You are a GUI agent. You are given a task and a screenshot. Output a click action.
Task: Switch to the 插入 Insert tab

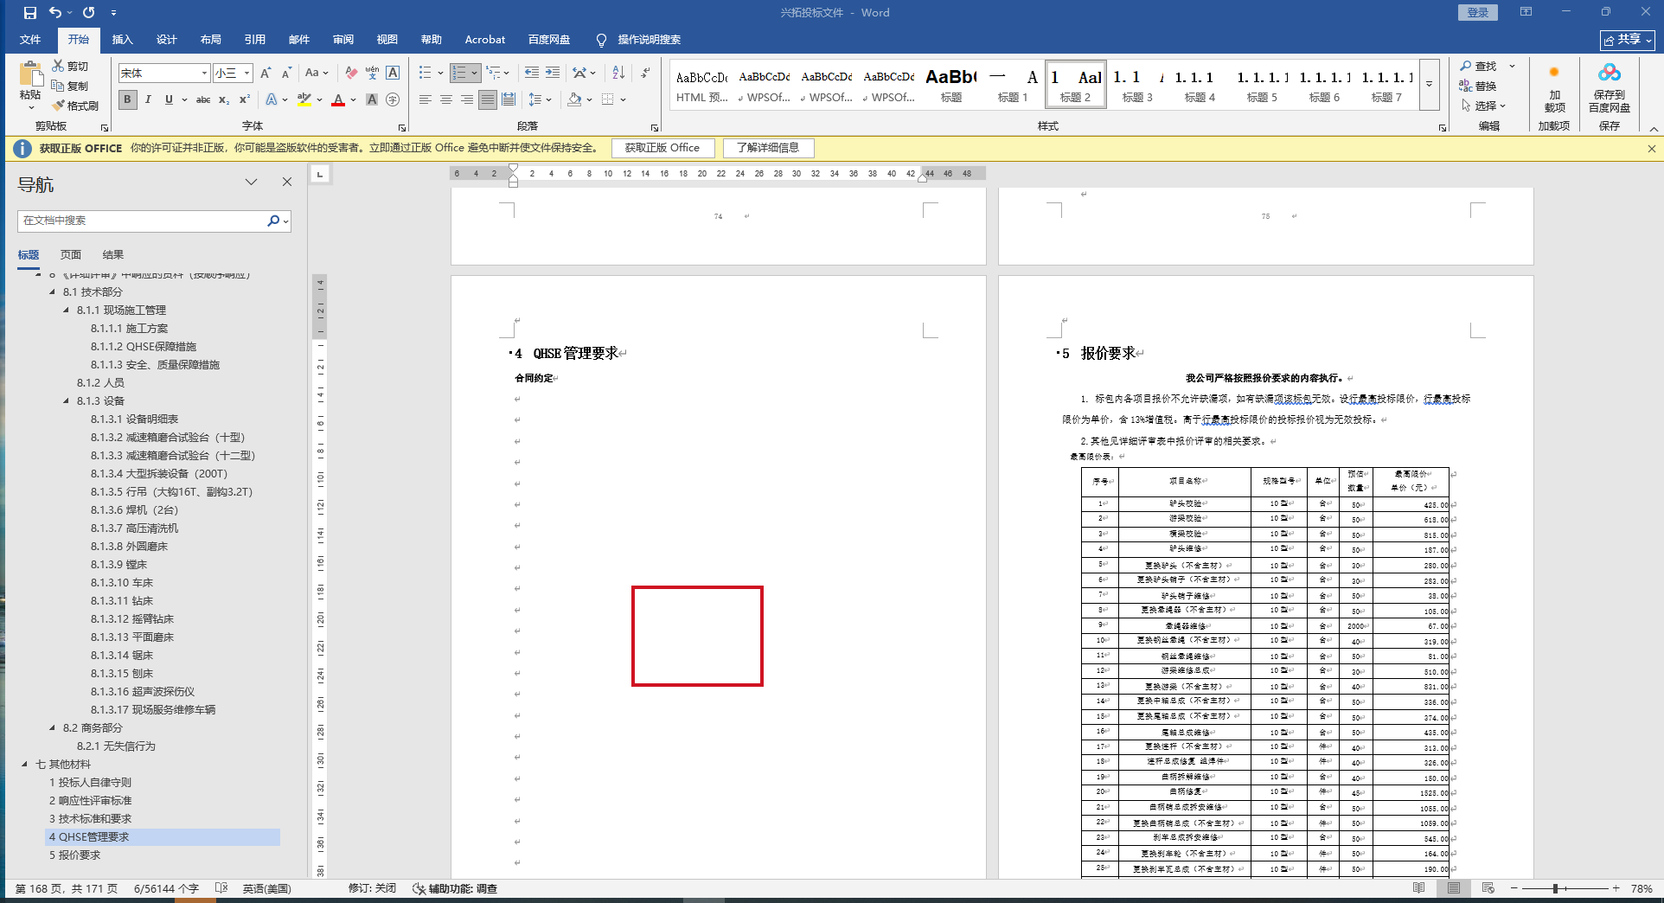click(x=122, y=40)
